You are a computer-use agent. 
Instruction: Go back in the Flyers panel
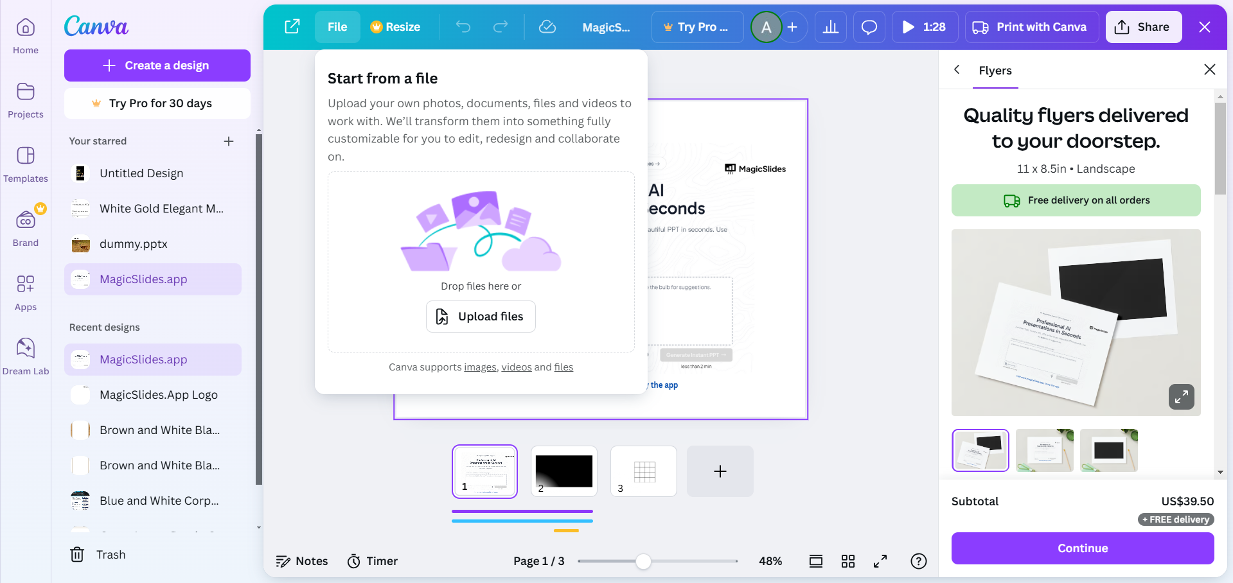pyautogui.click(x=957, y=69)
